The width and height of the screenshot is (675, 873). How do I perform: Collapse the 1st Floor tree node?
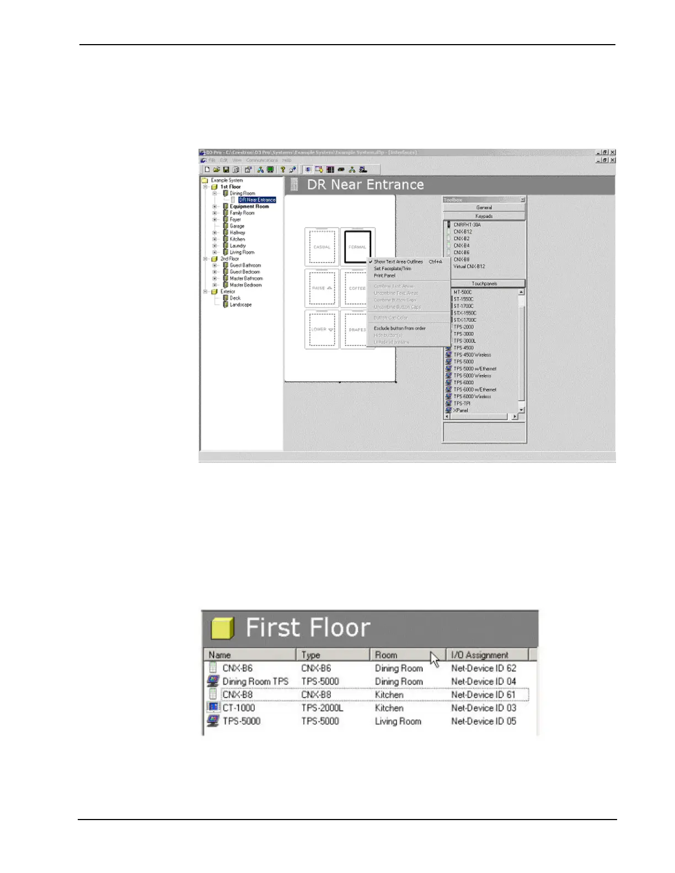point(206,187)
